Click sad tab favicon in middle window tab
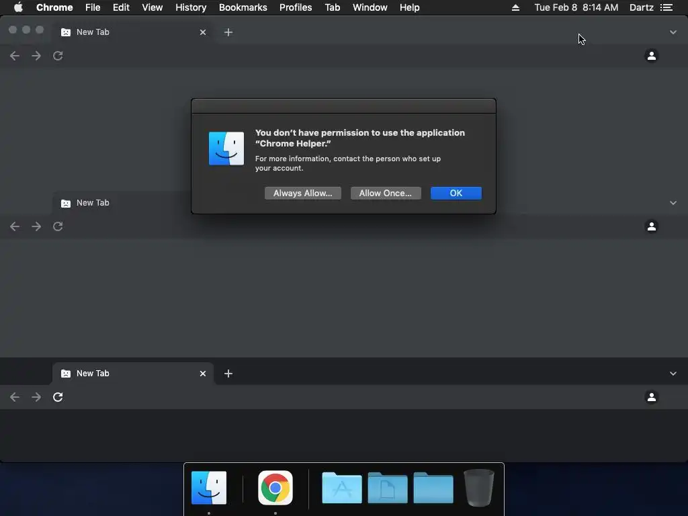This screenshot has width=688, height=516. click(x=66, y=203)
